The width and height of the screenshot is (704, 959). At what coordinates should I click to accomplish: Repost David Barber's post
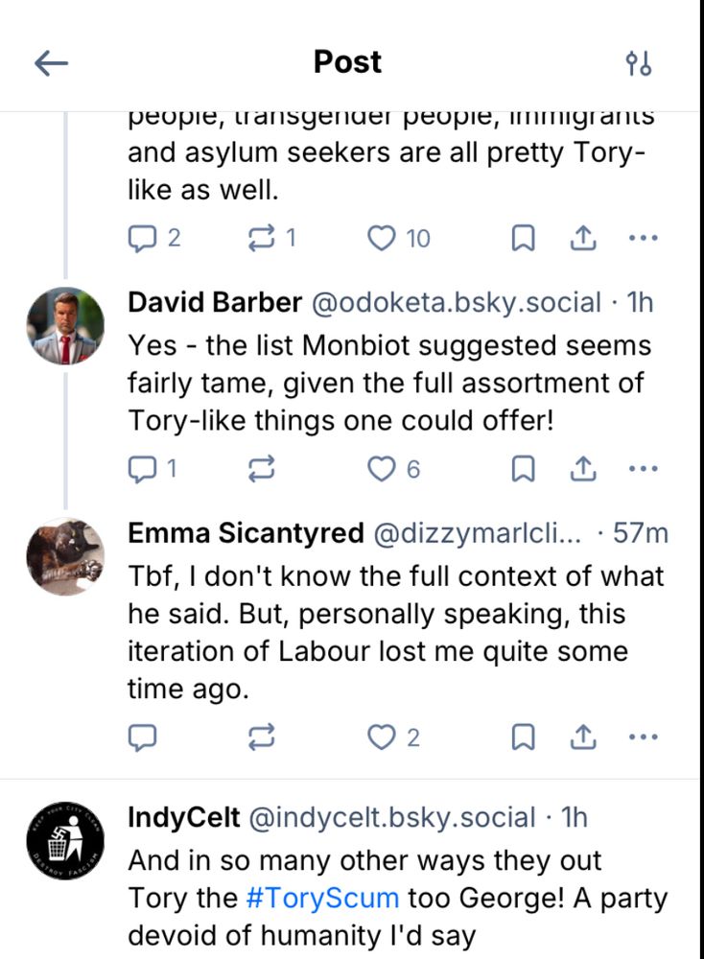(261, 468)
